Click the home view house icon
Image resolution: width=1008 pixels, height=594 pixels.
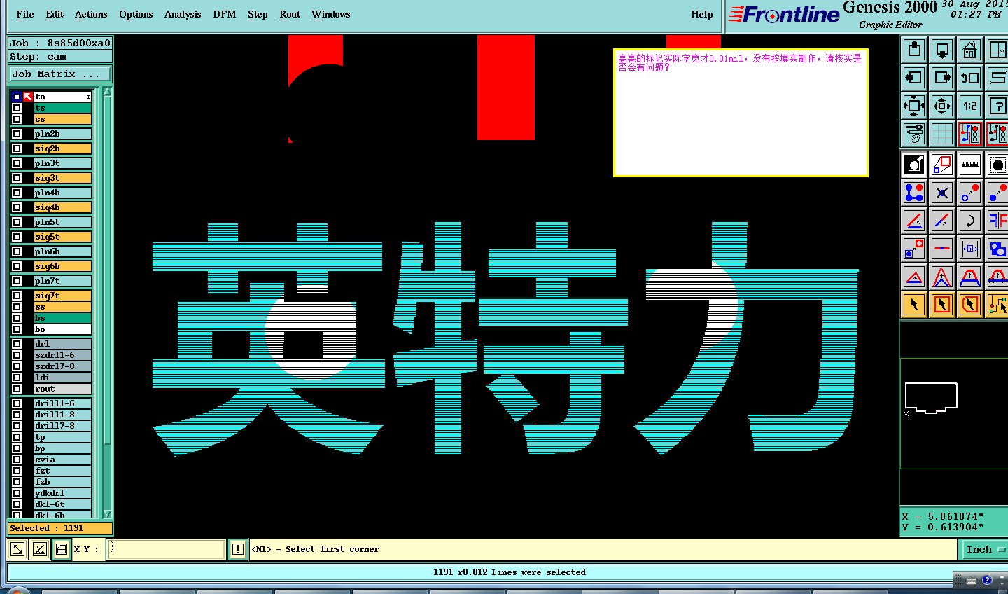(x=970, y=50)
